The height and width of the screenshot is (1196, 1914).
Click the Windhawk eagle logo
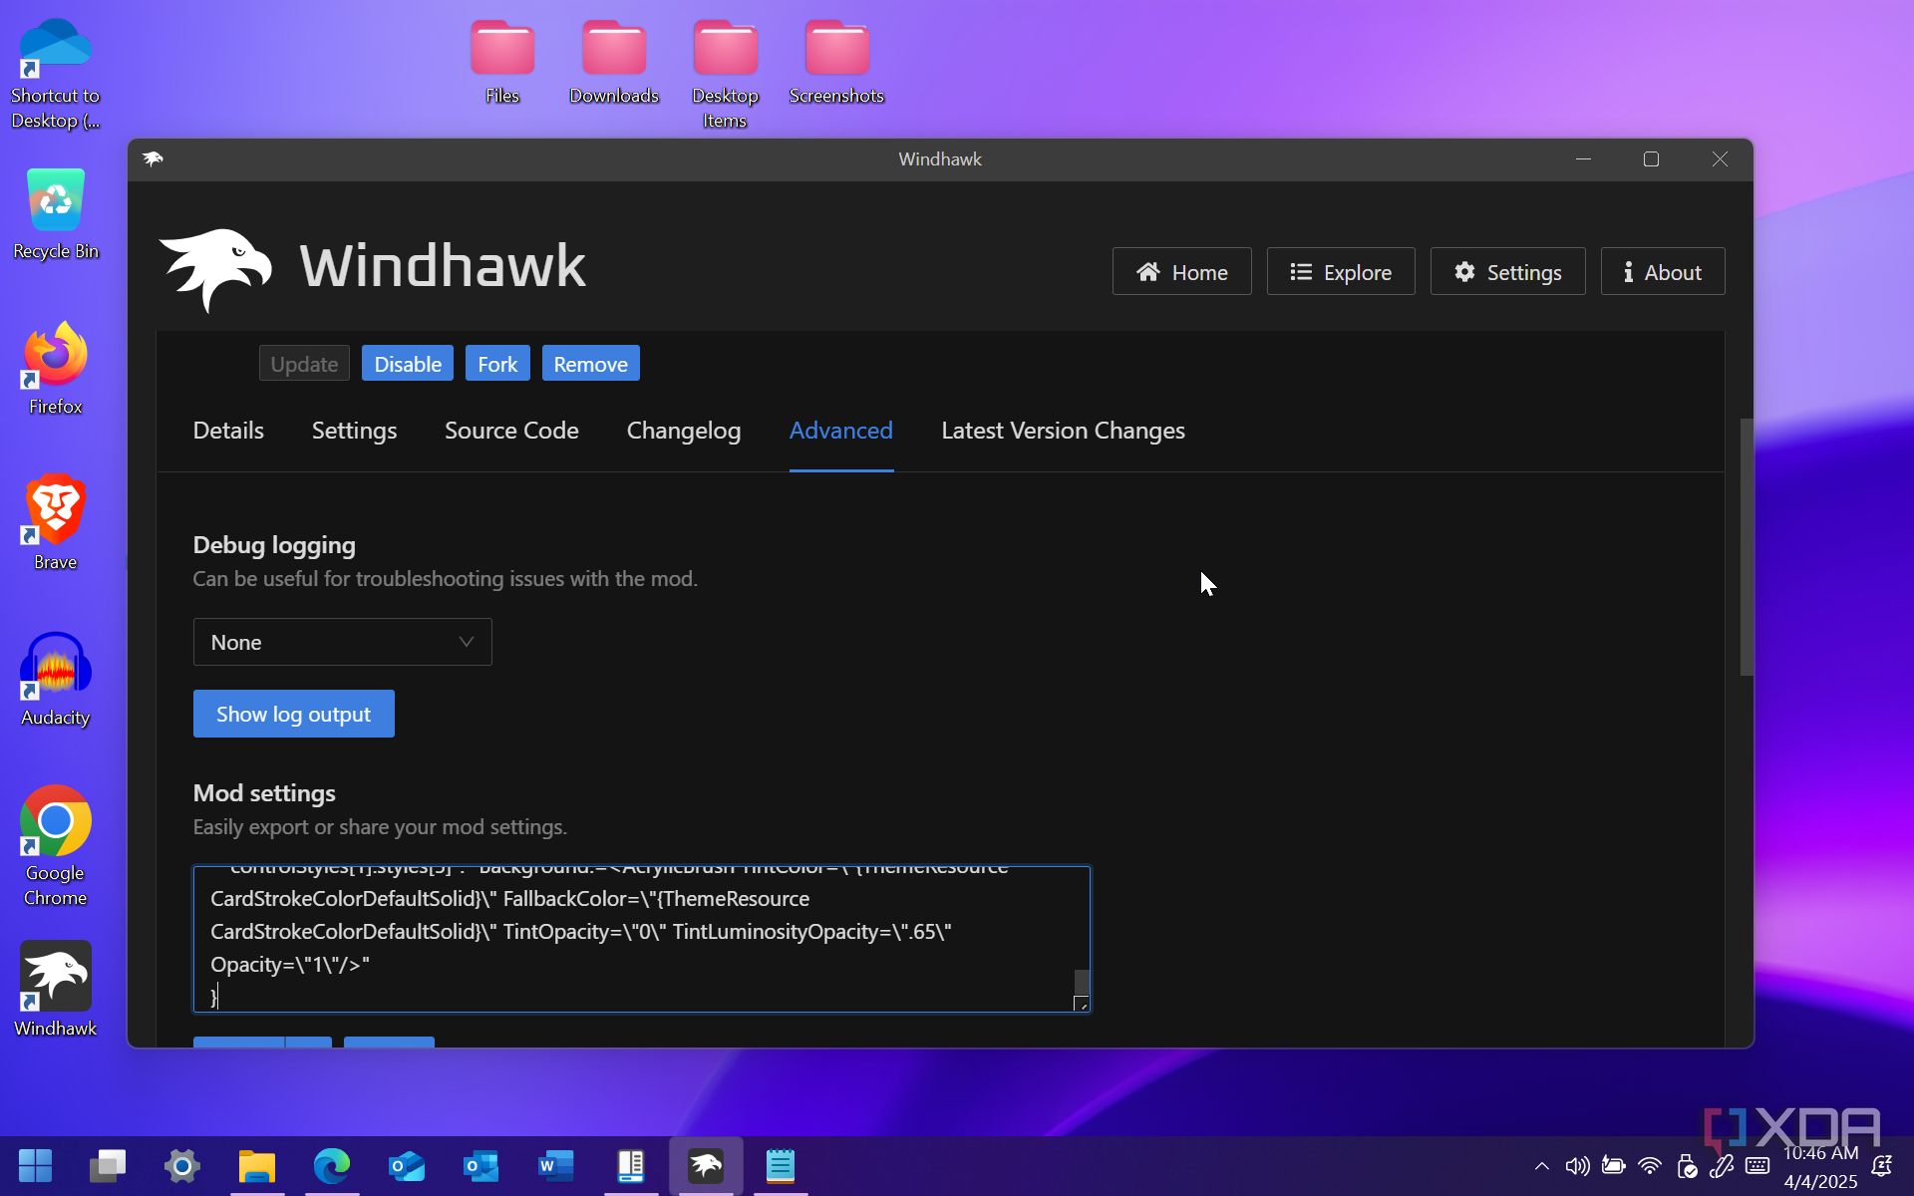click(x=214, y=269)
